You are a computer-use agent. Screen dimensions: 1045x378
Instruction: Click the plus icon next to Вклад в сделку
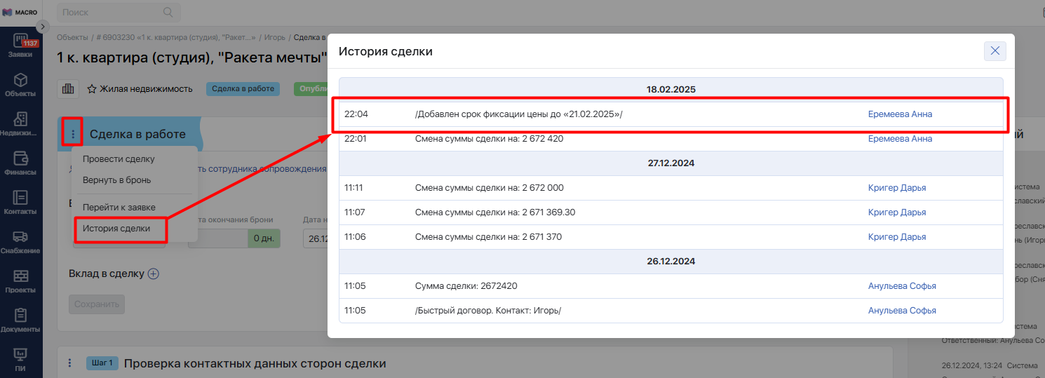[154, 274]
